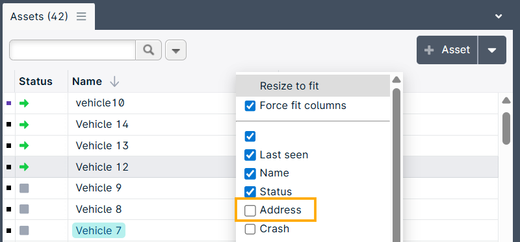Viewport: 520px width, 242px height.
Task: Click the Name column sort arrow
Action: pos(114,82)
